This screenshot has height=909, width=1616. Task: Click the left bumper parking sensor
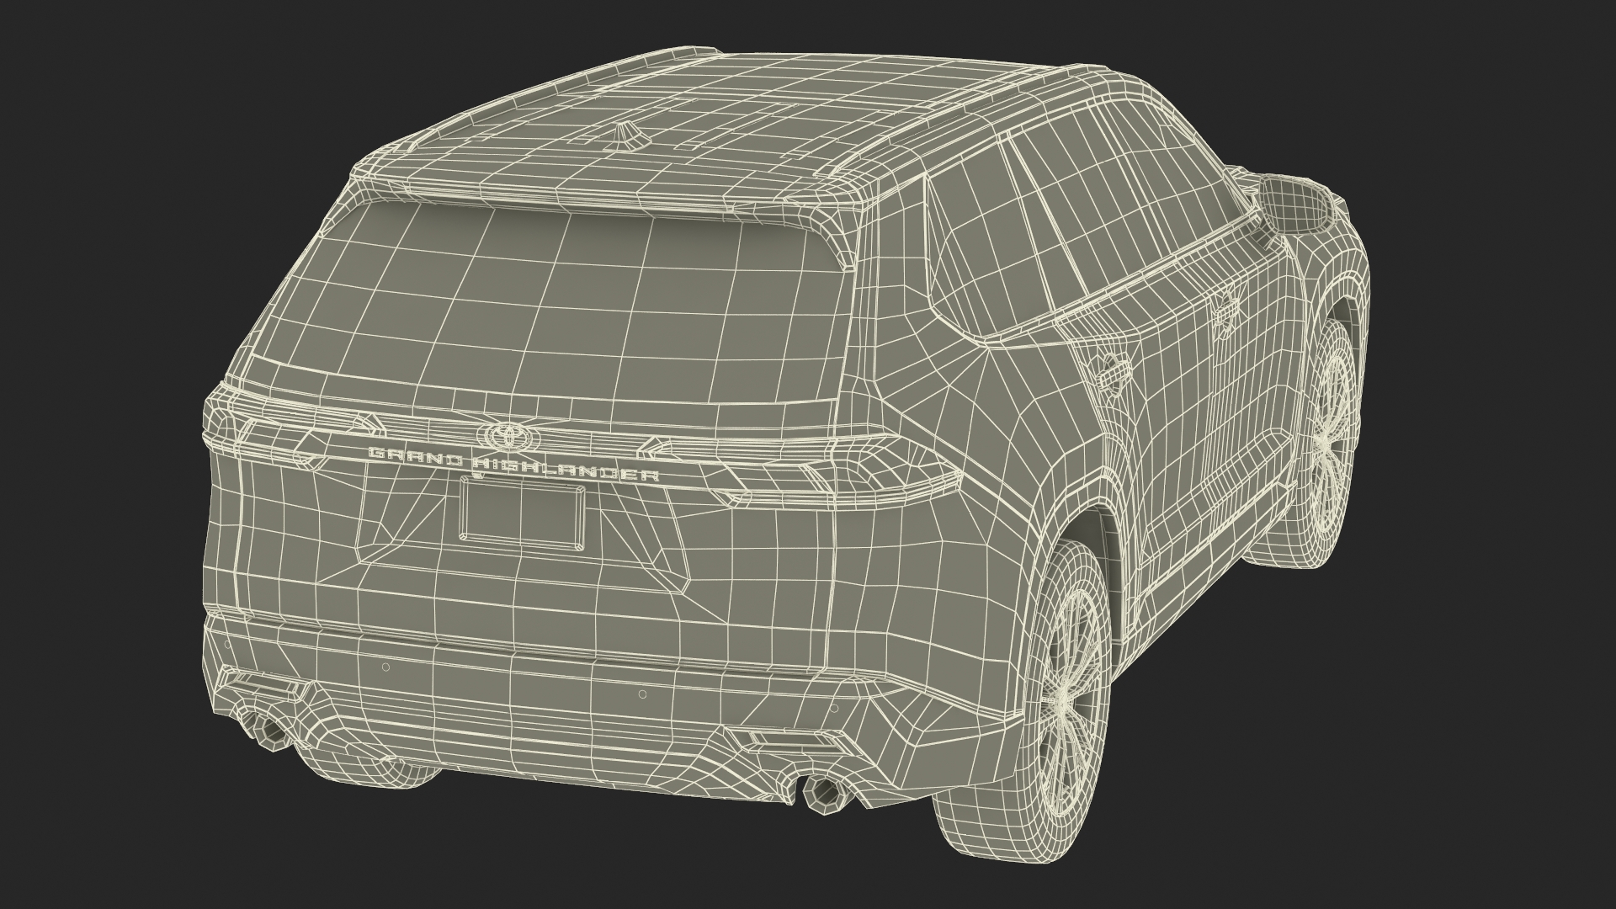385,667
